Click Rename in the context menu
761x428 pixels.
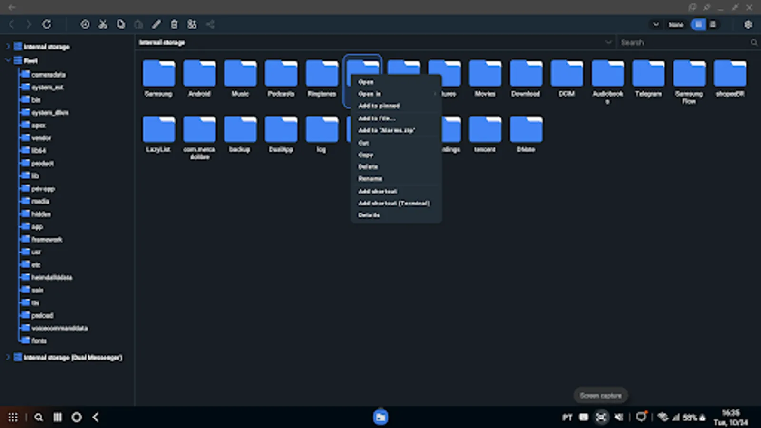370,178
